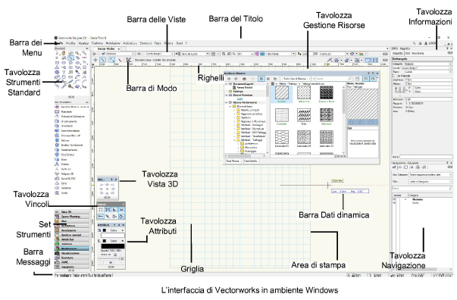Click the center icon in Vista 3D palette
457x300 pixels.
[108, 189]
